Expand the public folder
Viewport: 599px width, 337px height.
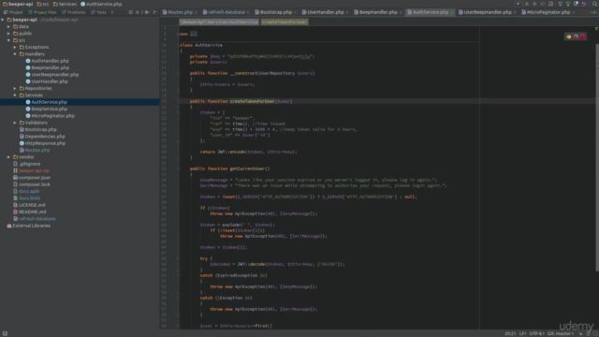coord(8,34)
